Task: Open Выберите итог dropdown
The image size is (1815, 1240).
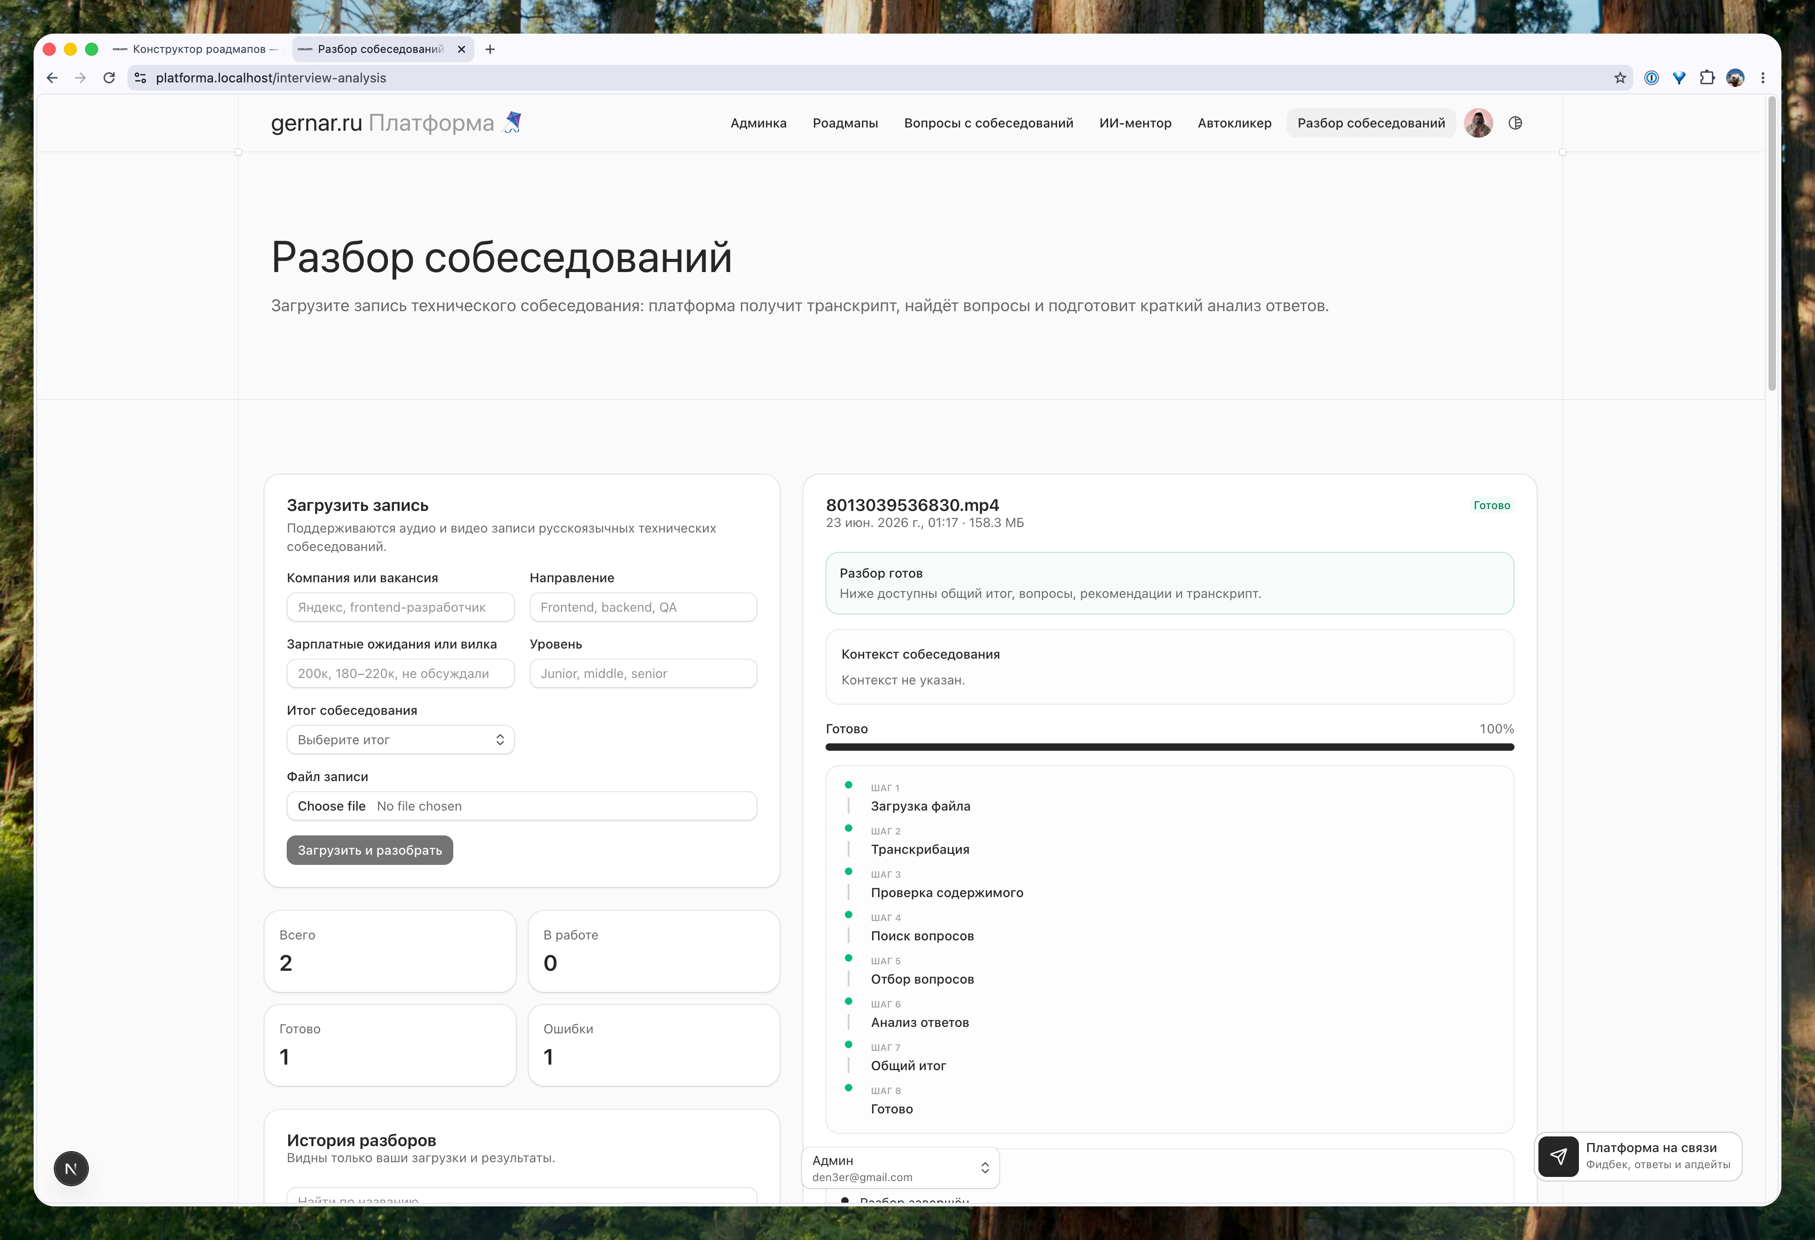Action: [x=400, y=740]
